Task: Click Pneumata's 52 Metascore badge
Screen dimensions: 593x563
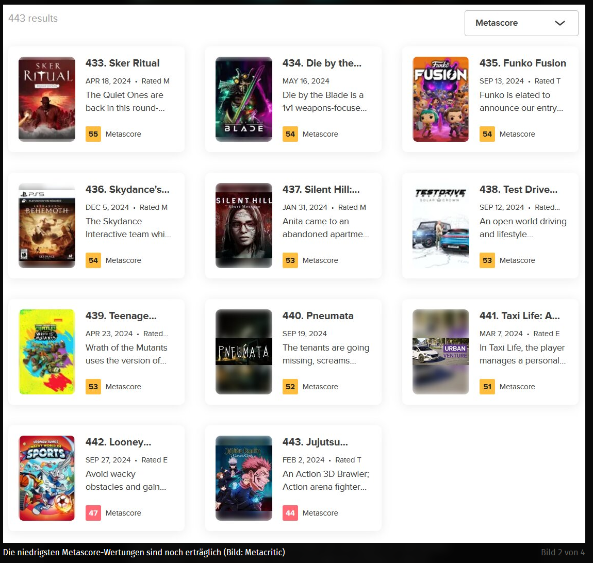Action: point(290,387)
